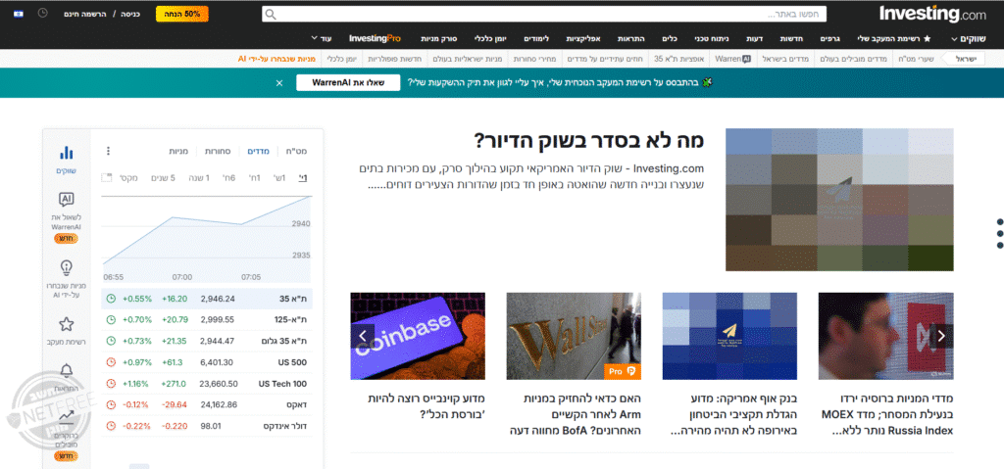This screenshot has width=1004, height=469.
Task: Select the 5 שנים chart timeframe
Action: 164,178
